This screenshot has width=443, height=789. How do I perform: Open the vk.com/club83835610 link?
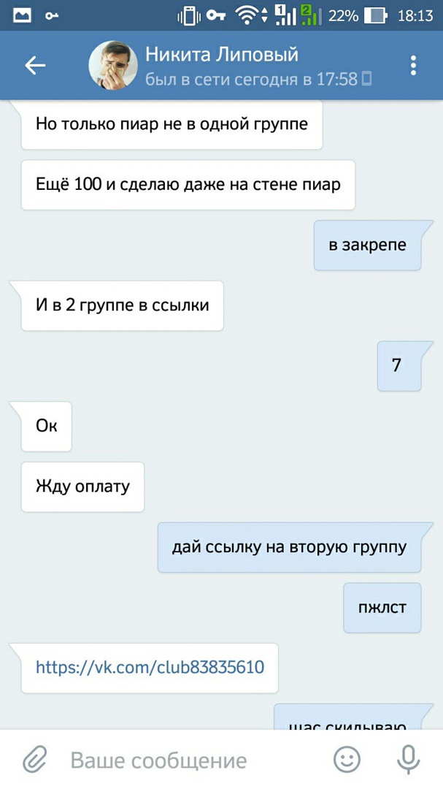(150, 667)
